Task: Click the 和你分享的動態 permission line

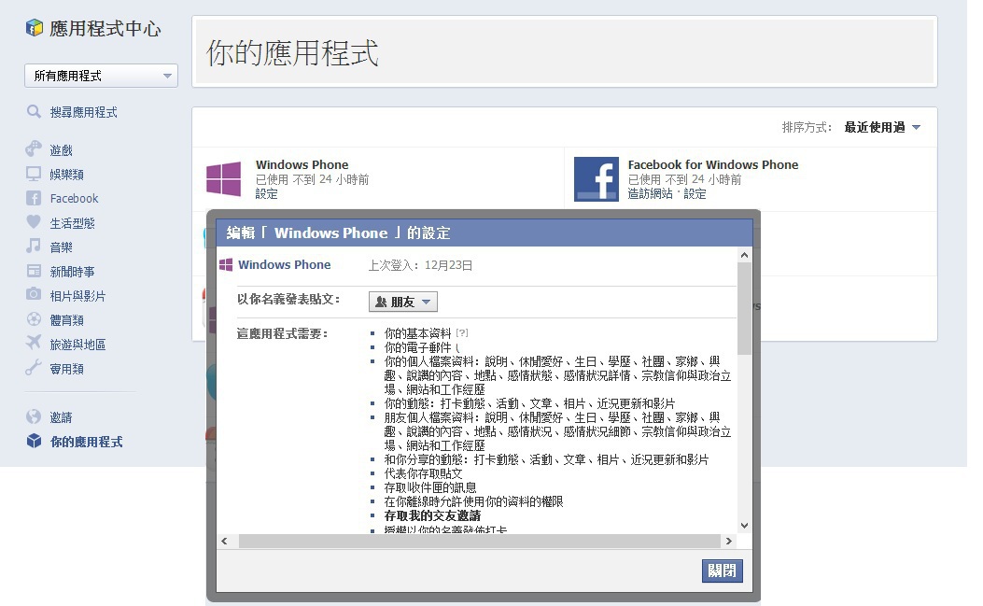Action: pyautogui.click(x=547, y=459)
